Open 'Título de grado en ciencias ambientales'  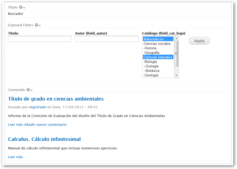pos(56,99)
